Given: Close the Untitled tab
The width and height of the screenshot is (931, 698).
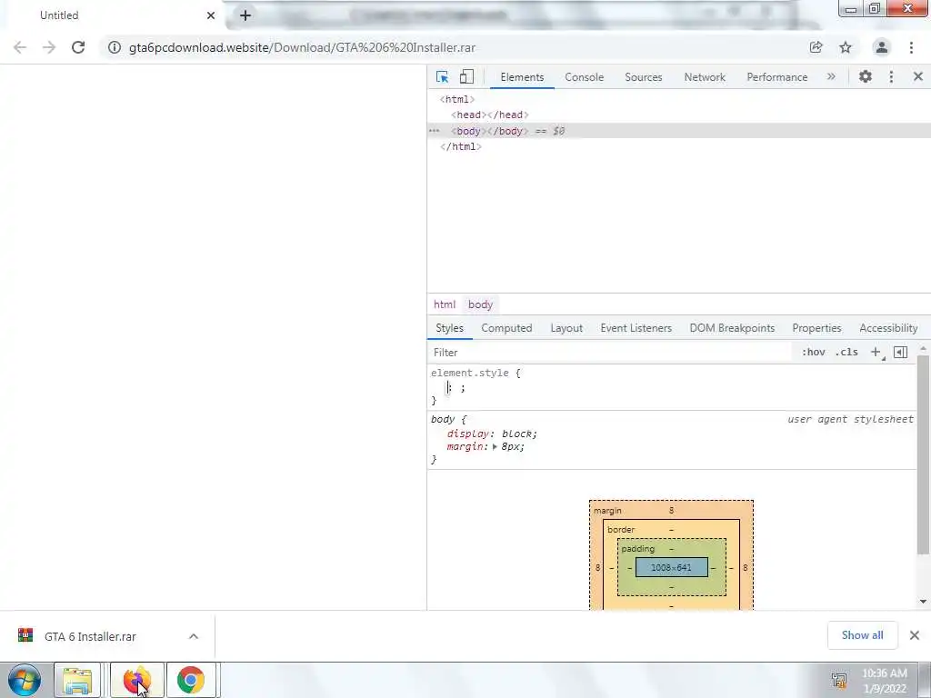Looking at the screenshot, I should pos(211,15).
